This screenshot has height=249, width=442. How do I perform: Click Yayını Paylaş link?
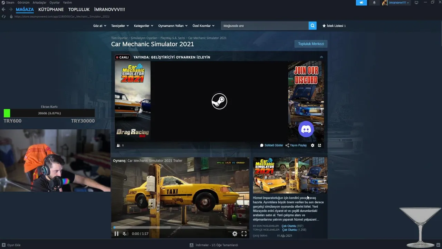296,145
